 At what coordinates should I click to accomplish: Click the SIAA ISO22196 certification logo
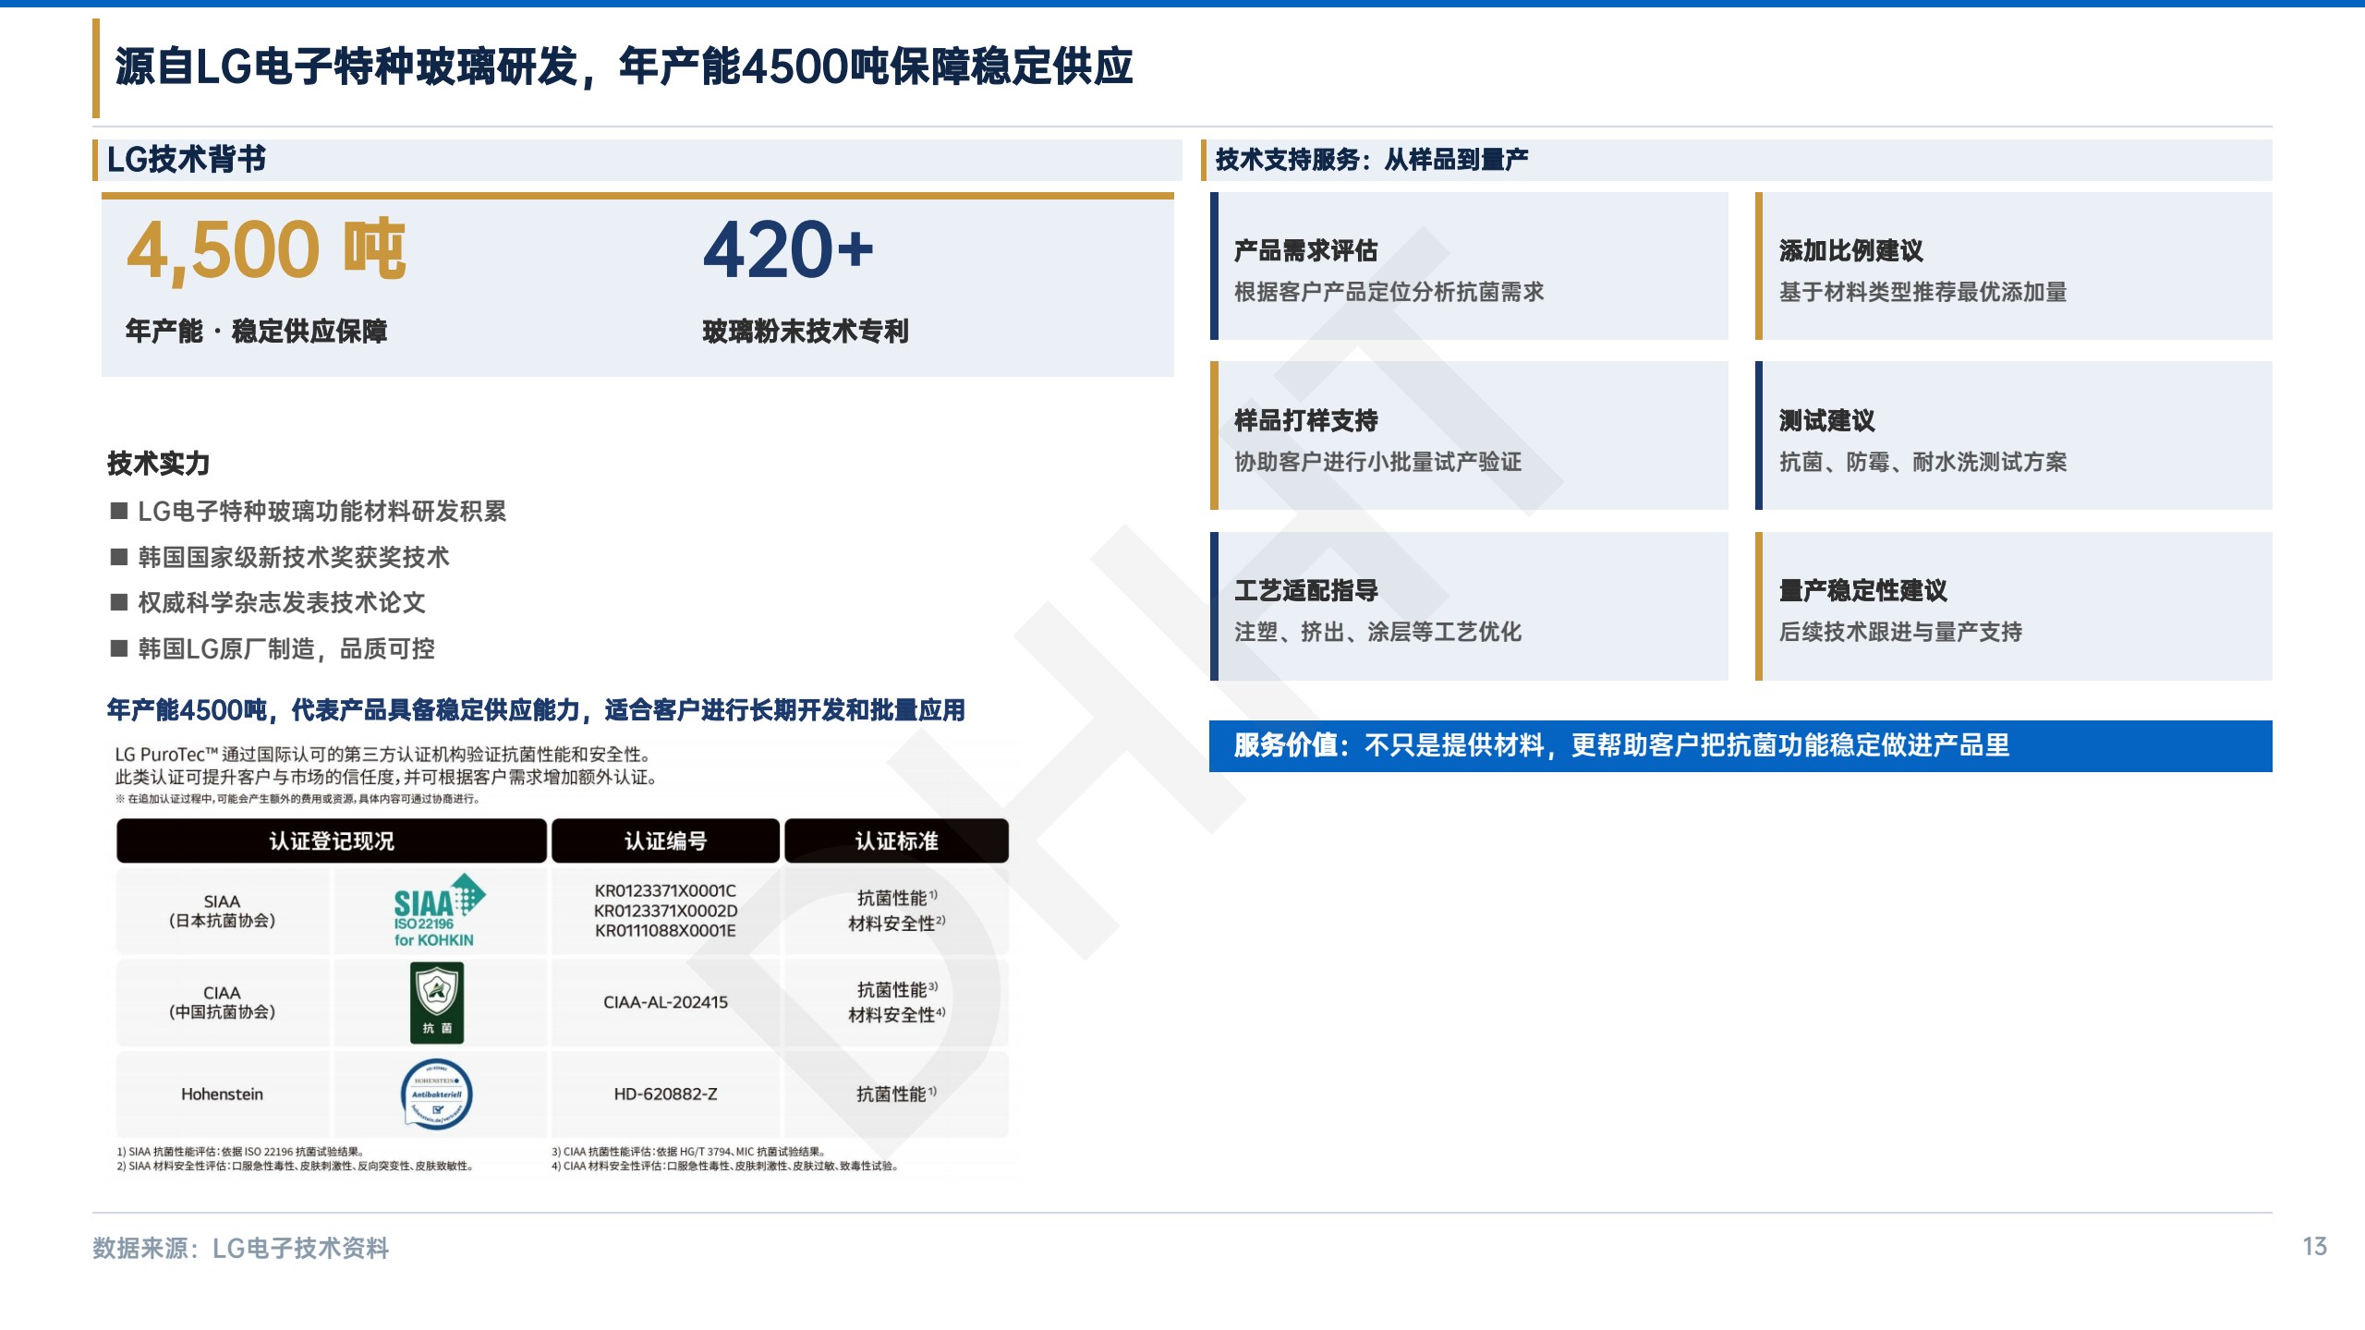438,911
